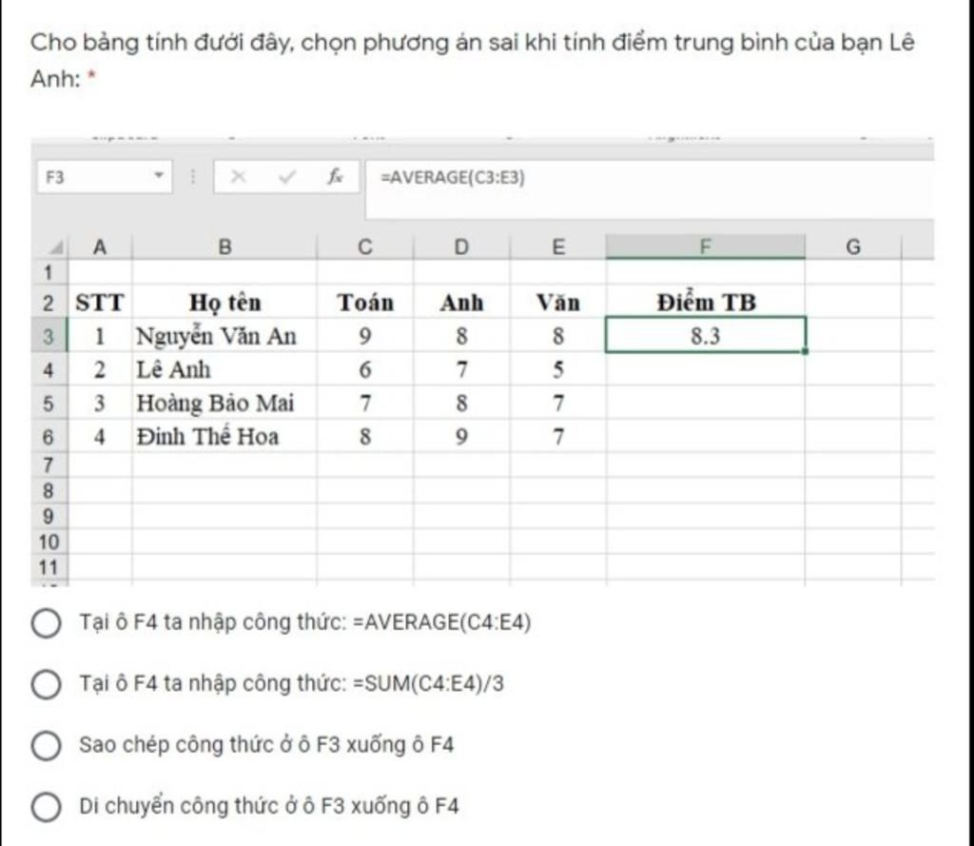Click the formula bar vertical dots handle
Image resolution: width=974 pixels, height=846 pixels.
click(x=192, y=177)
